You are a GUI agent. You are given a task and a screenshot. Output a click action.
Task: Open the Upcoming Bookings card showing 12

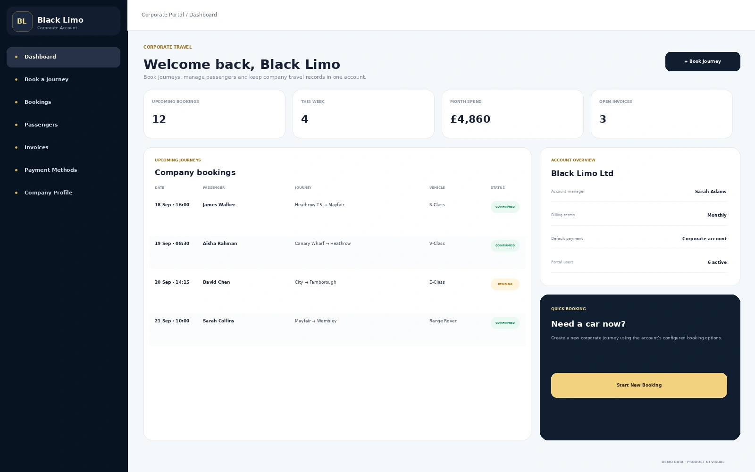[214, 114]
